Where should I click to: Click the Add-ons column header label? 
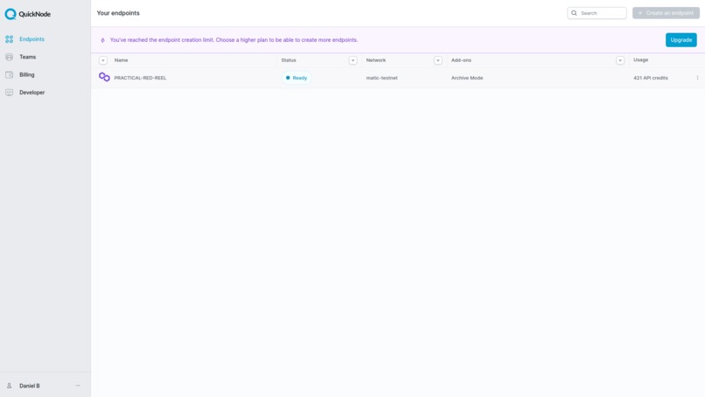coord(461,59)
